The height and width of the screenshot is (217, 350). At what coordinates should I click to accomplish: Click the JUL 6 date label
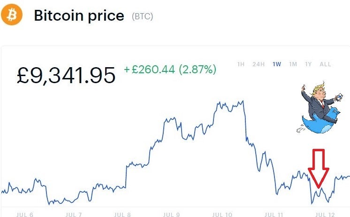pos(25,214)
